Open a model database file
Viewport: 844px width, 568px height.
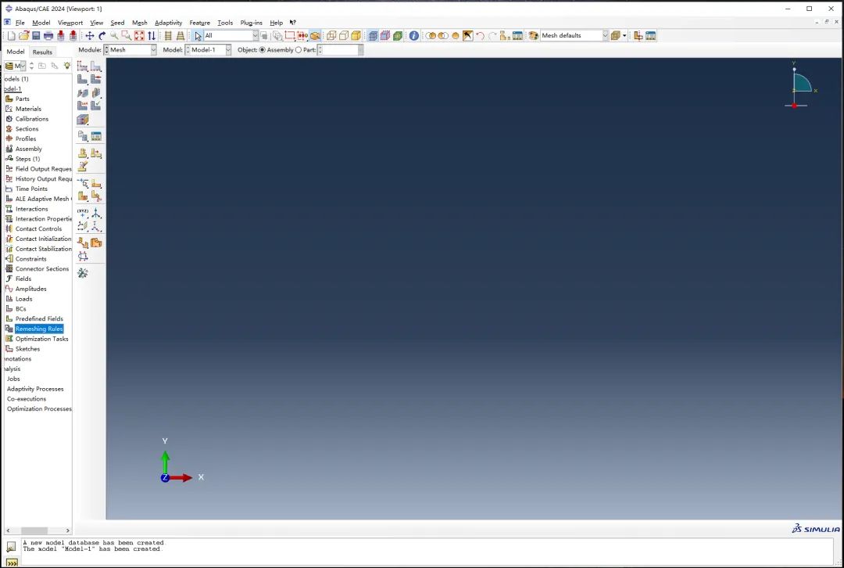pos(23,35)
